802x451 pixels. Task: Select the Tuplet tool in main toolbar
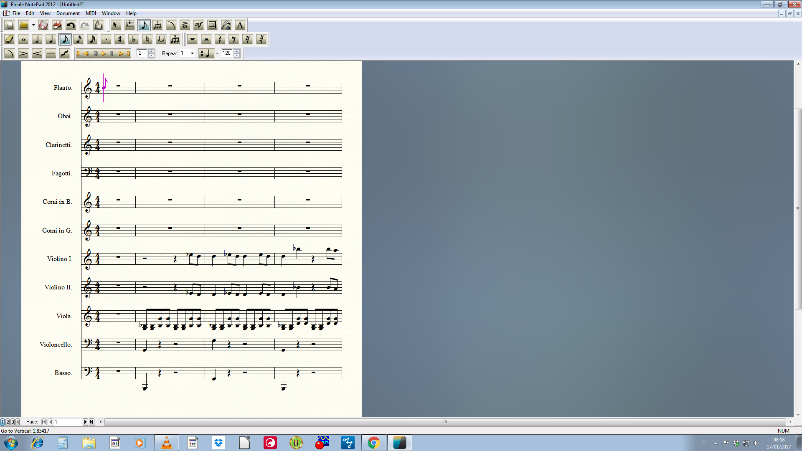(x=157, y=25)
